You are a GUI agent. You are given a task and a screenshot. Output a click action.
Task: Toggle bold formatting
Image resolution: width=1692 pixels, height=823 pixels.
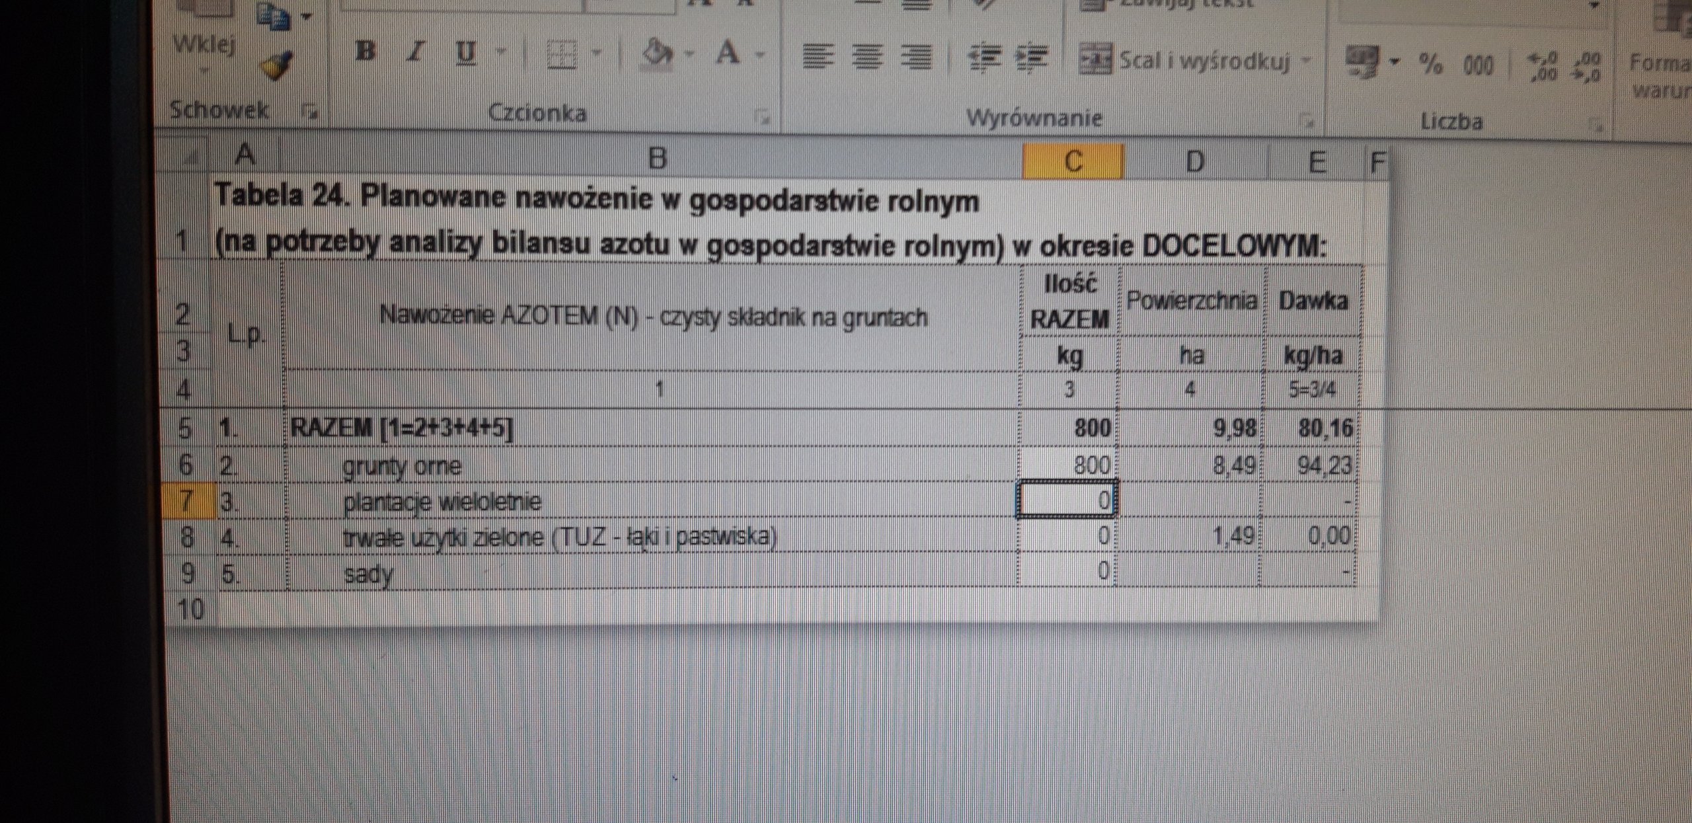365,51
